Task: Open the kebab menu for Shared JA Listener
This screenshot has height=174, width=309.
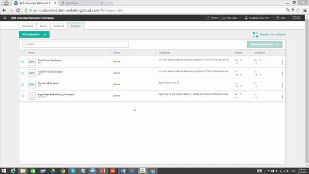Action: (282, 85)
